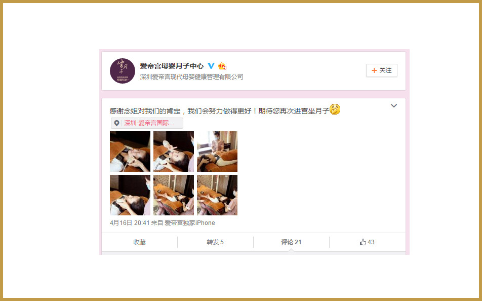
Task: Click the blue verified V badge
Action: [211, 66]
